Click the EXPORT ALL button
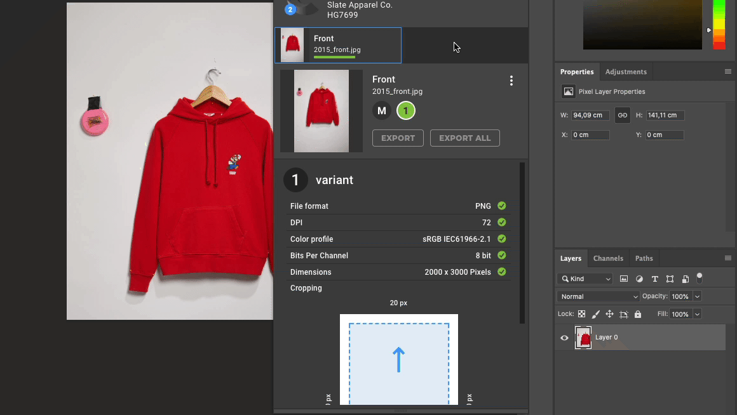 (x=464, y=138)
